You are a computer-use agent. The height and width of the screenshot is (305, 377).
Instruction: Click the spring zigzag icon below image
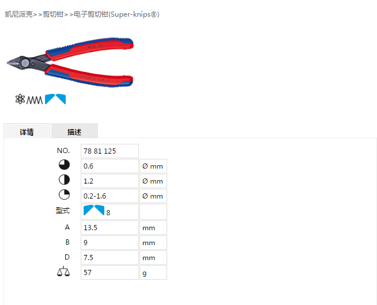click(x=35, y=100)
